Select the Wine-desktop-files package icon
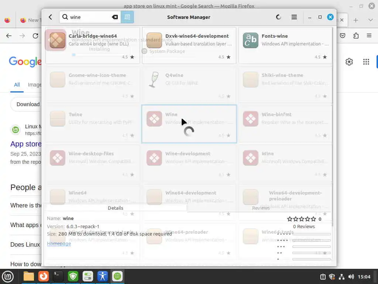The width and height of the screenshot is (378, 284). tap(57, 158)
